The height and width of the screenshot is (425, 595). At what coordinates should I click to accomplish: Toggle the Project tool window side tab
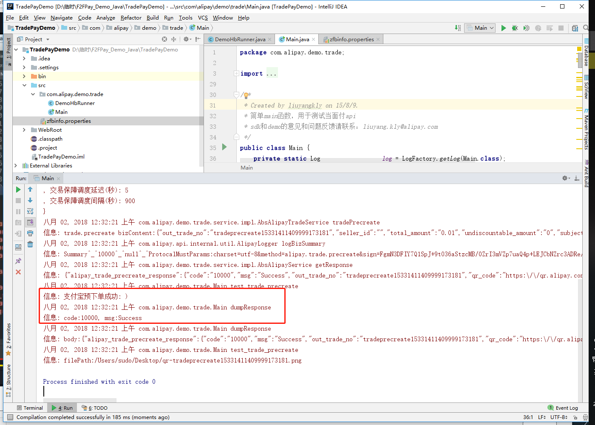tap(8, 49)
